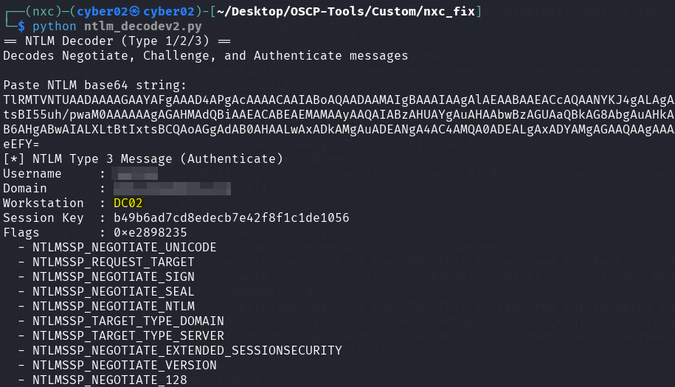The width and height of the screenshot is (675, 387).
Task: Click the Session Key hex value
Action: pos(231,218)
